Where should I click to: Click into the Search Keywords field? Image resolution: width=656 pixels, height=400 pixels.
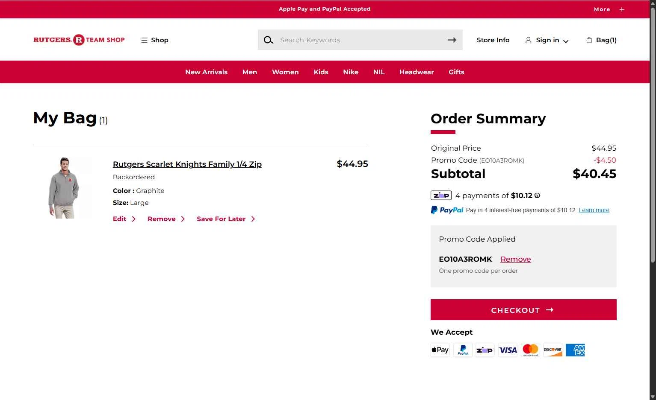point(360,40)
